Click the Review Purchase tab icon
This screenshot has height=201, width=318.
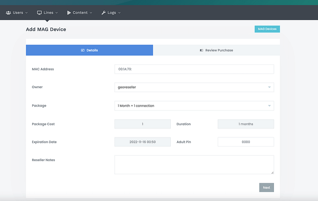coord(201,50)
